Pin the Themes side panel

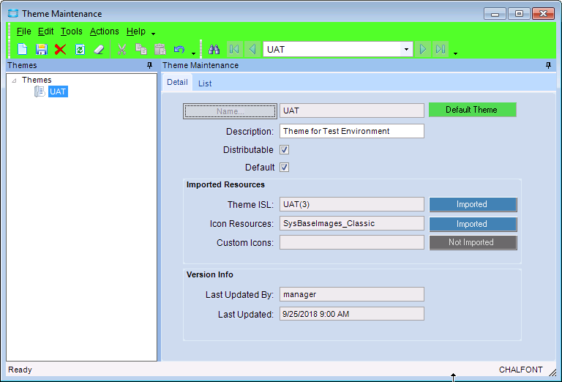tap(150, 65)
